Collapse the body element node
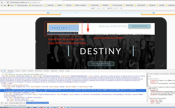 pos(2,85)
